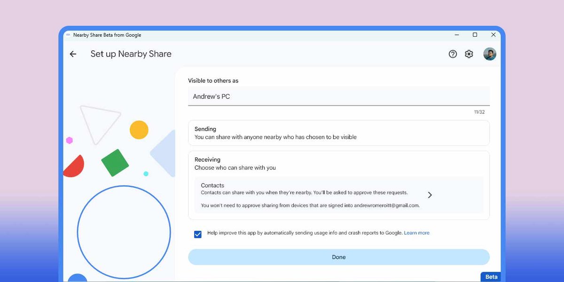Go back using the left arrow

click(x=73, y=54)
